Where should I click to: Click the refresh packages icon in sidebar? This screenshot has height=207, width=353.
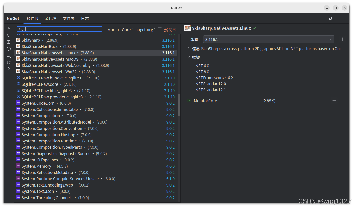(8, 35)
